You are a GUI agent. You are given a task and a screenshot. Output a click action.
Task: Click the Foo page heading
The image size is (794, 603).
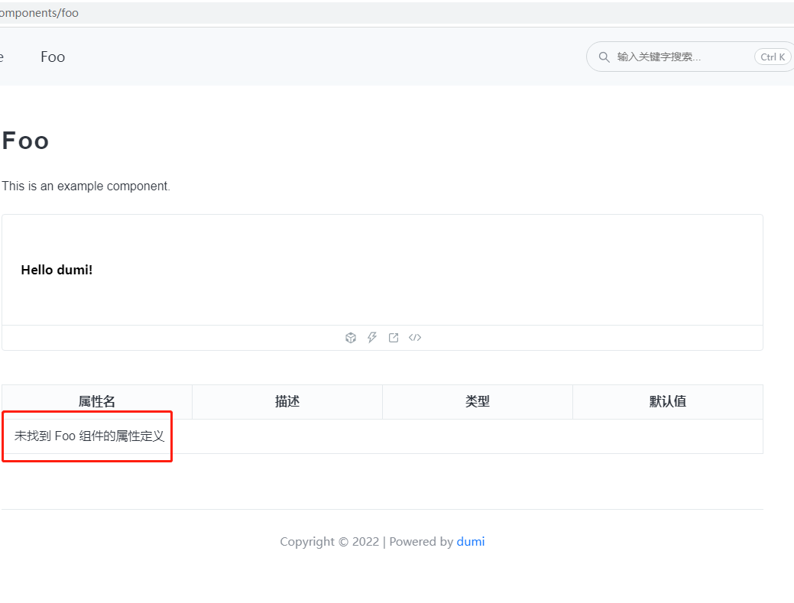tap(25, 140)
